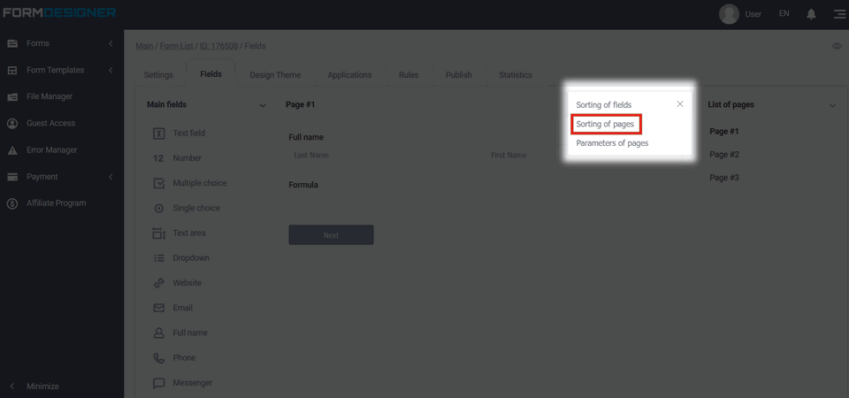Screen dimensions: 849x398
Task: Collapse the Main fields section
Action: [x=263, y=105]
